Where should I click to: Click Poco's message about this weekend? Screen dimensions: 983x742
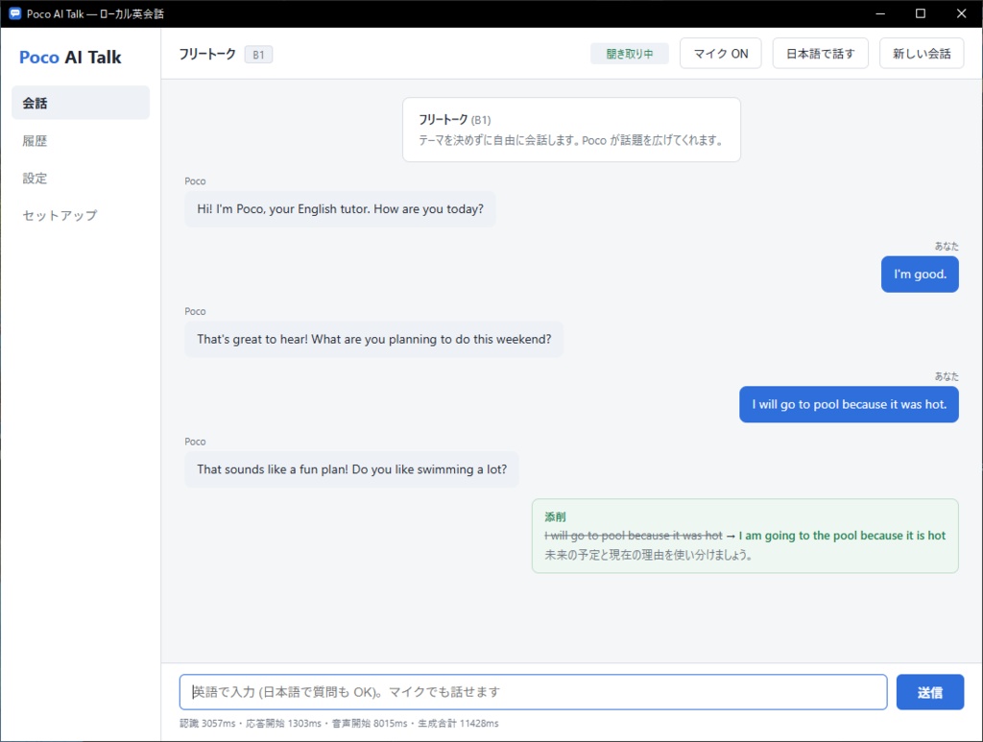coord(373,339)
